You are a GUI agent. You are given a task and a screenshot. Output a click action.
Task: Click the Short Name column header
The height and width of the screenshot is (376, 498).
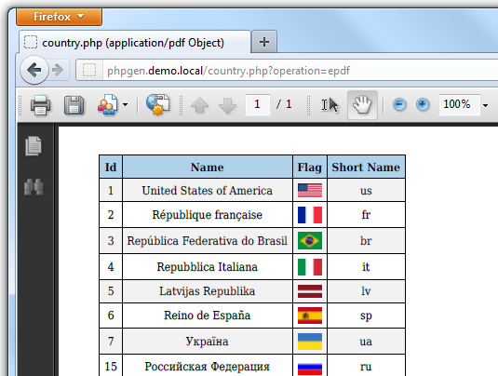tap(366, 167)
